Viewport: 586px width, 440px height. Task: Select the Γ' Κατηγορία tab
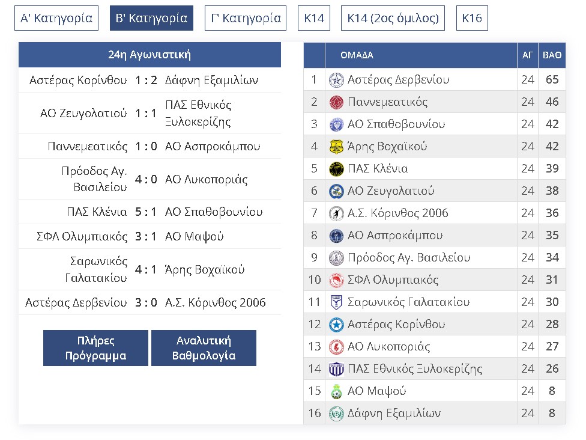(x=246, y=18)
